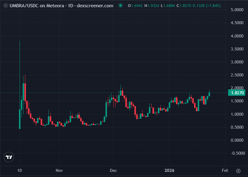Click the 0.5000 price axis label
The width and height of the screenshot is (248, 177).
click(x=237, y=127)
